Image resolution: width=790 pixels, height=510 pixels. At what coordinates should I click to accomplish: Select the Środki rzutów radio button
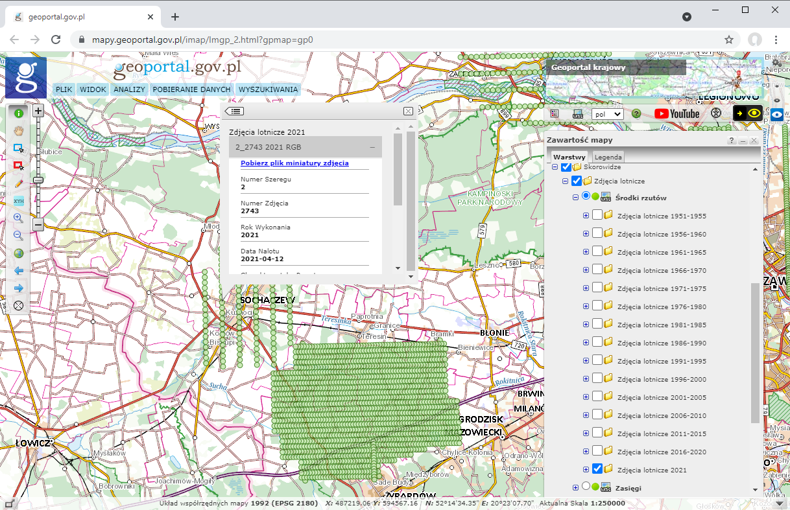tap(586, 196)
